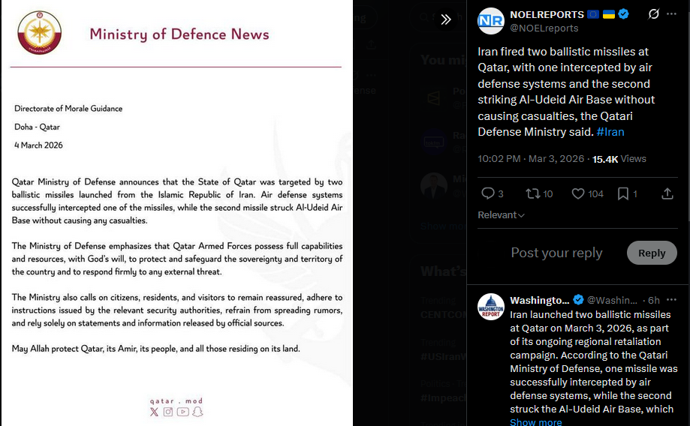Click the 15.4K Views count

[x=619, y=159]
